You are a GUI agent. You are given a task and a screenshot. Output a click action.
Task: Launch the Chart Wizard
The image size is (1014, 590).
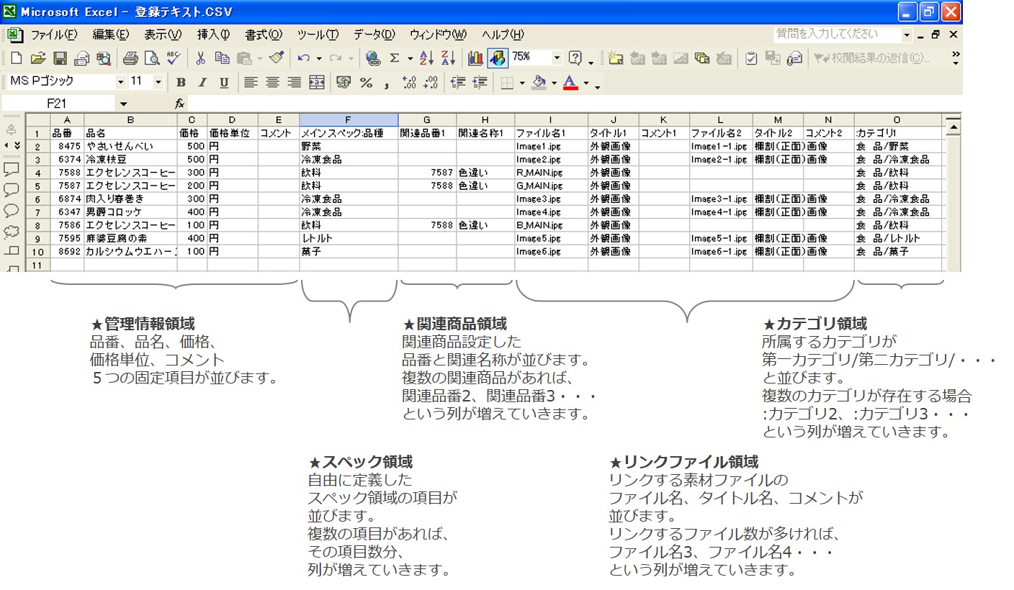point(475,58)
